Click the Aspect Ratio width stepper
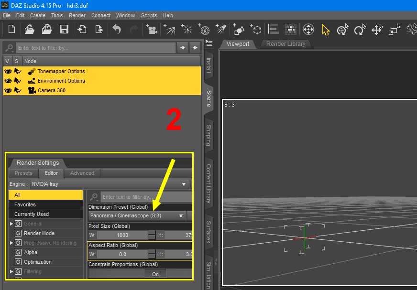417x290 pixels. click(152, 254)
